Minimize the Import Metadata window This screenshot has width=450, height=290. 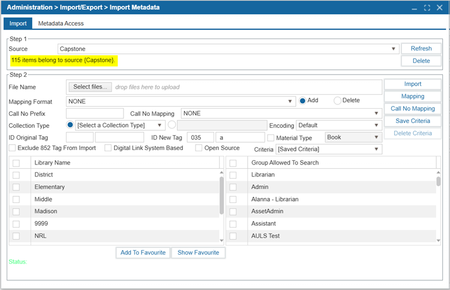point(415,8)
